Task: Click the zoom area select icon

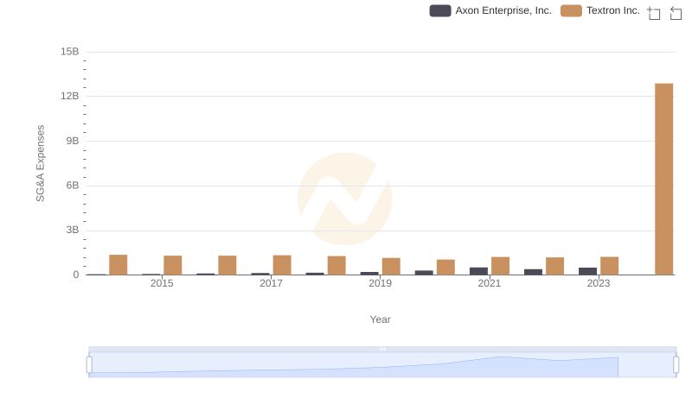Action: coord(654,13)
